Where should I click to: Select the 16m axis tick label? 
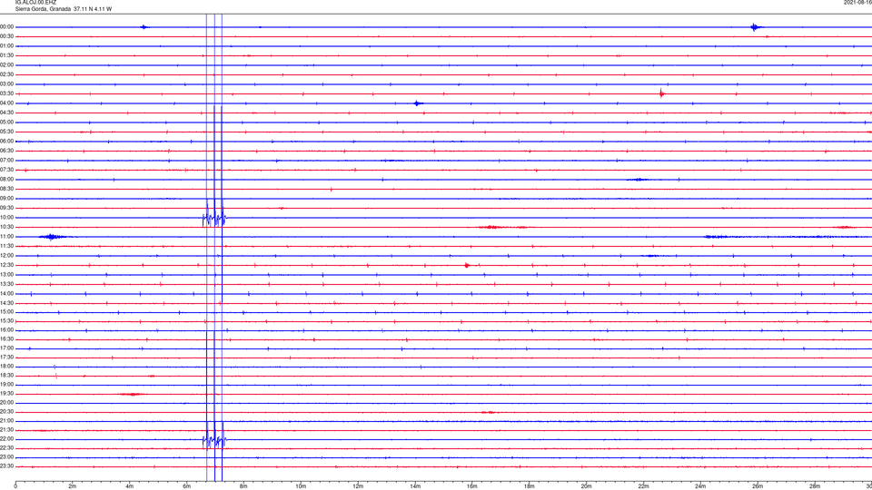pyautogui.click(x=472, y=486)
